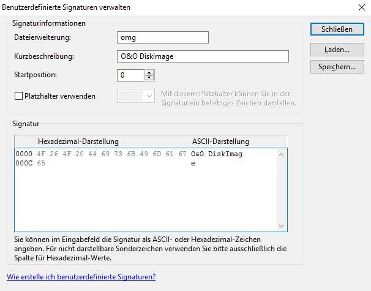
Task: Click the Kurzbeschreibung label
Action: pyautogui.click(x=44, y=56)
